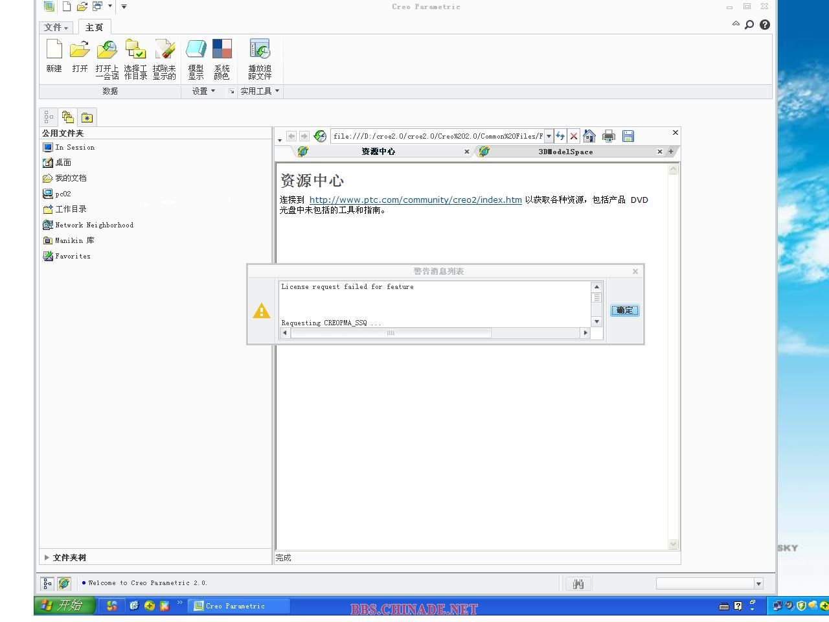This screenshot has width=829, height=622.
Task: Toggle browser display icon in status bar
Action: (64, 584)
